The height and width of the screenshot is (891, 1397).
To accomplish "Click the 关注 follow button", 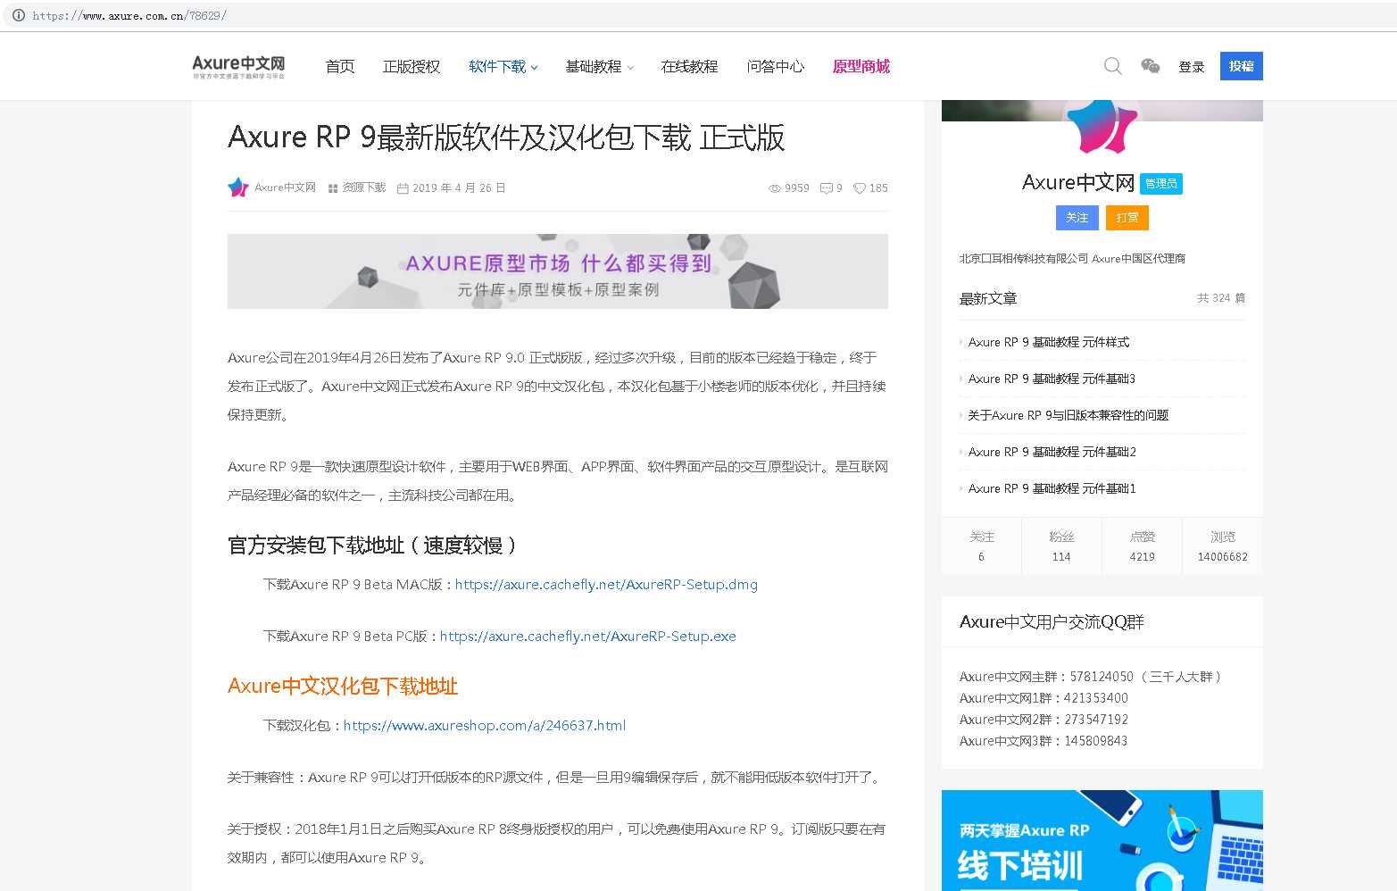I will coord(1077,218).
